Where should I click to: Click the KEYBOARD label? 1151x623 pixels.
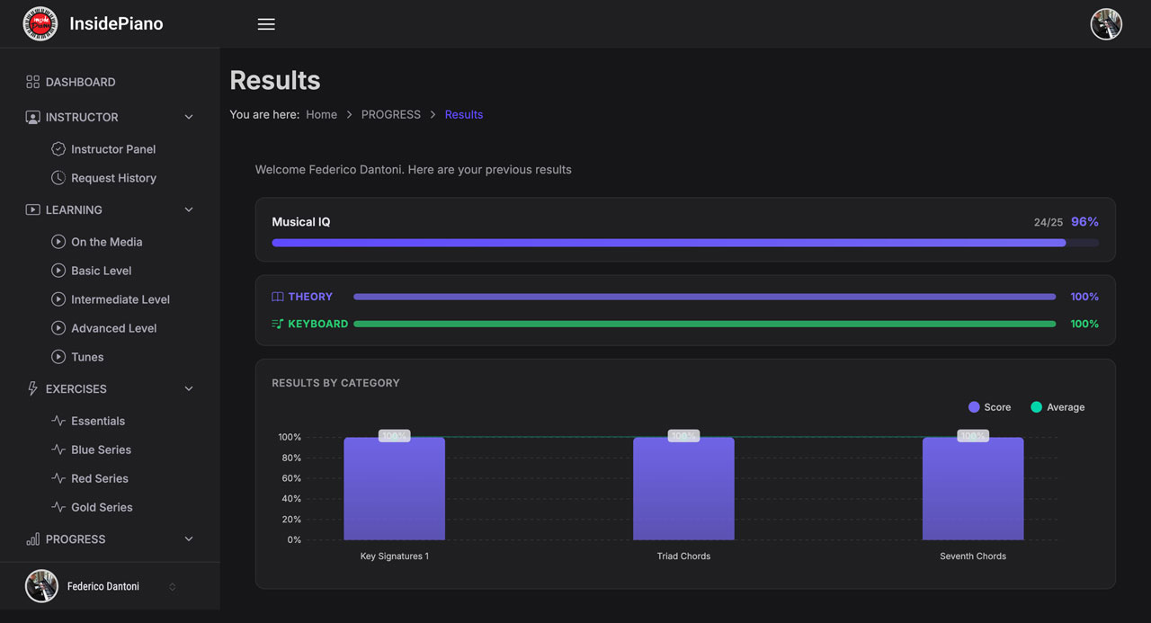click(x=317, y=324)
